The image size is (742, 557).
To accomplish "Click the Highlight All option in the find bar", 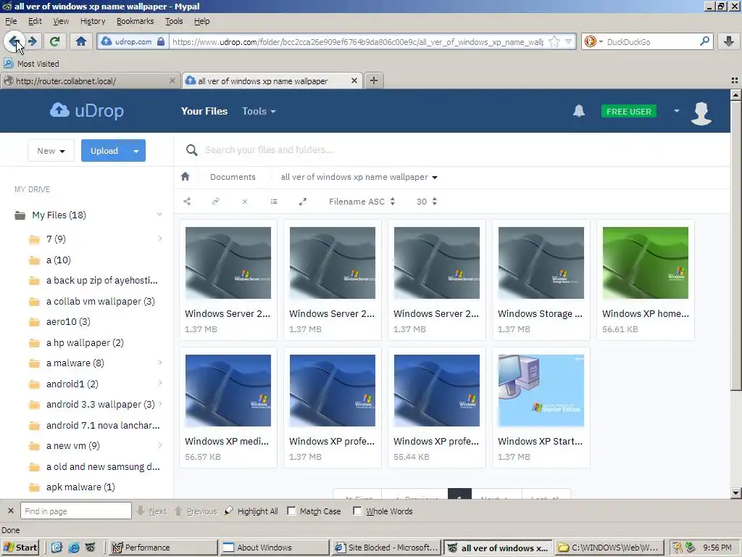I will coord(251,511).
